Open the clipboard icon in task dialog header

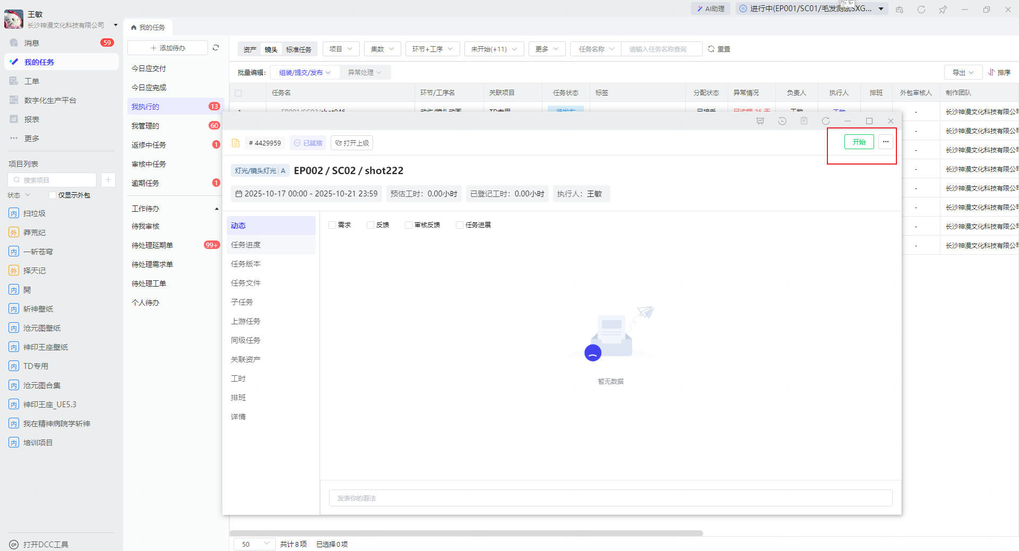pyautogui.click(x=804, y=121)
